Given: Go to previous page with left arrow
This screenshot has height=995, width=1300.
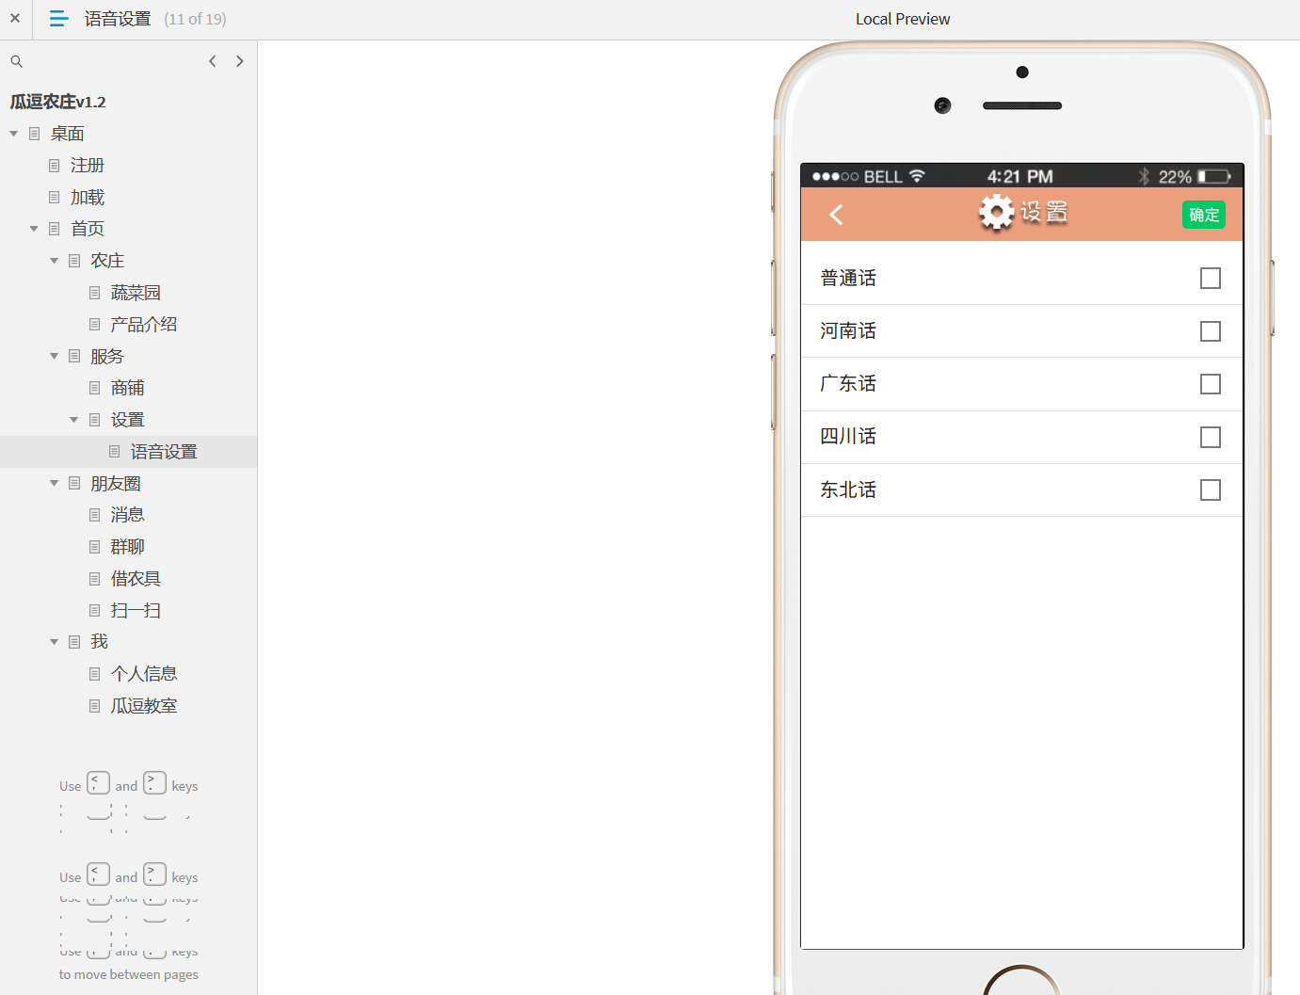Looking at the screenshot, I should coord(213,61).
